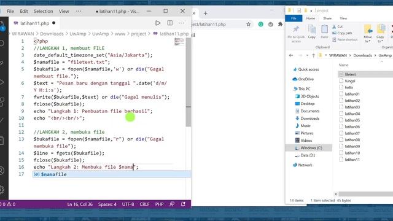The width and height of the screenshot is (393, 221).
Task: Click Spaces: 4 indentation setting
Action: coord(107,204)
